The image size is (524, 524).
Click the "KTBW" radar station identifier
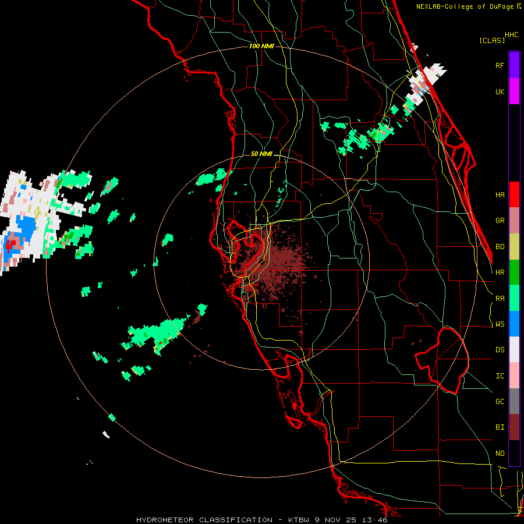point(299,520)
